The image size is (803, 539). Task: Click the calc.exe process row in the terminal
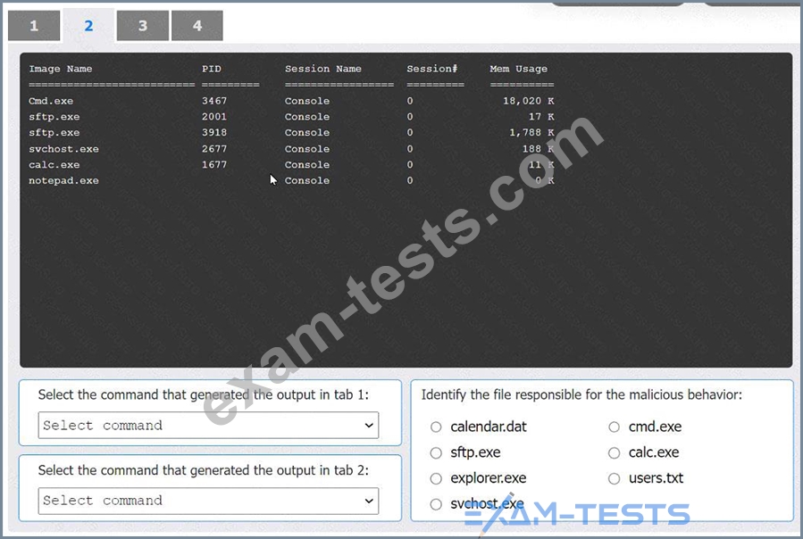54,165
